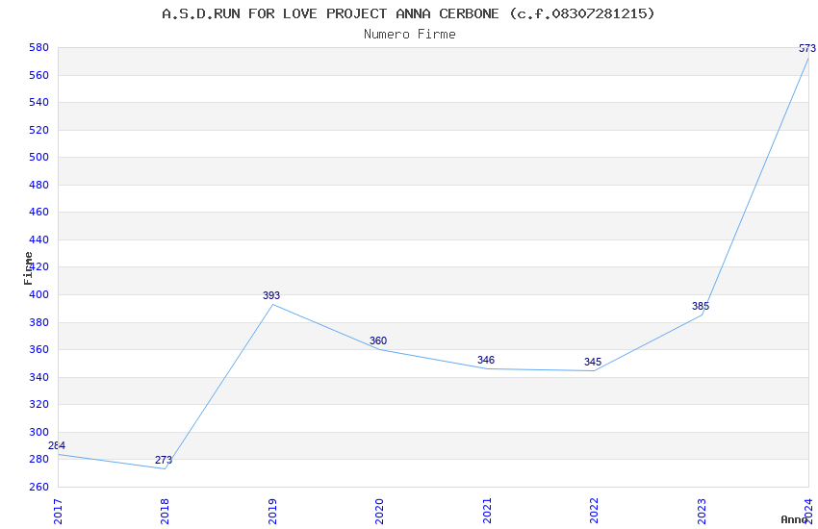Click the 2017 x-axis year label
818x529 pixels.
coord(58,512)
